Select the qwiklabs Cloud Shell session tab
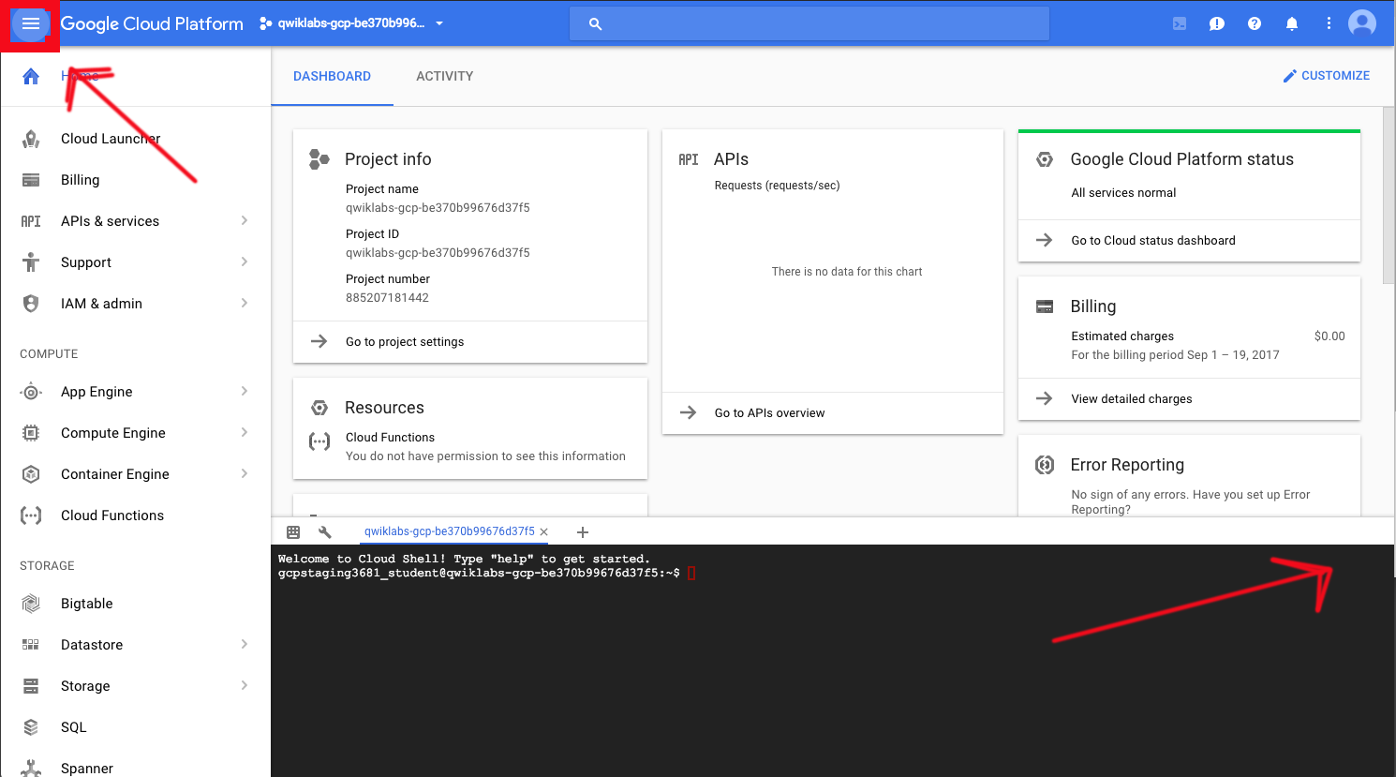The image size is (1396, 777). (x=450, y=531)
